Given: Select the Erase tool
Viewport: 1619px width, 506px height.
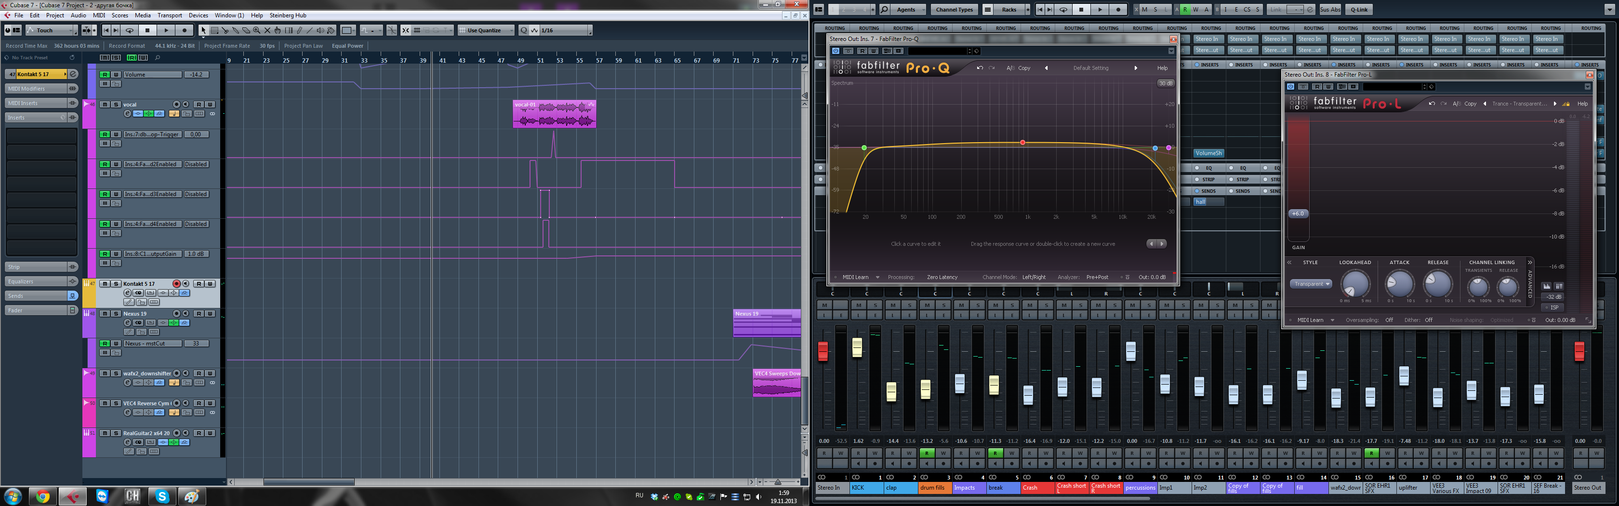Looking at the screenshot, I should point(246,30).
